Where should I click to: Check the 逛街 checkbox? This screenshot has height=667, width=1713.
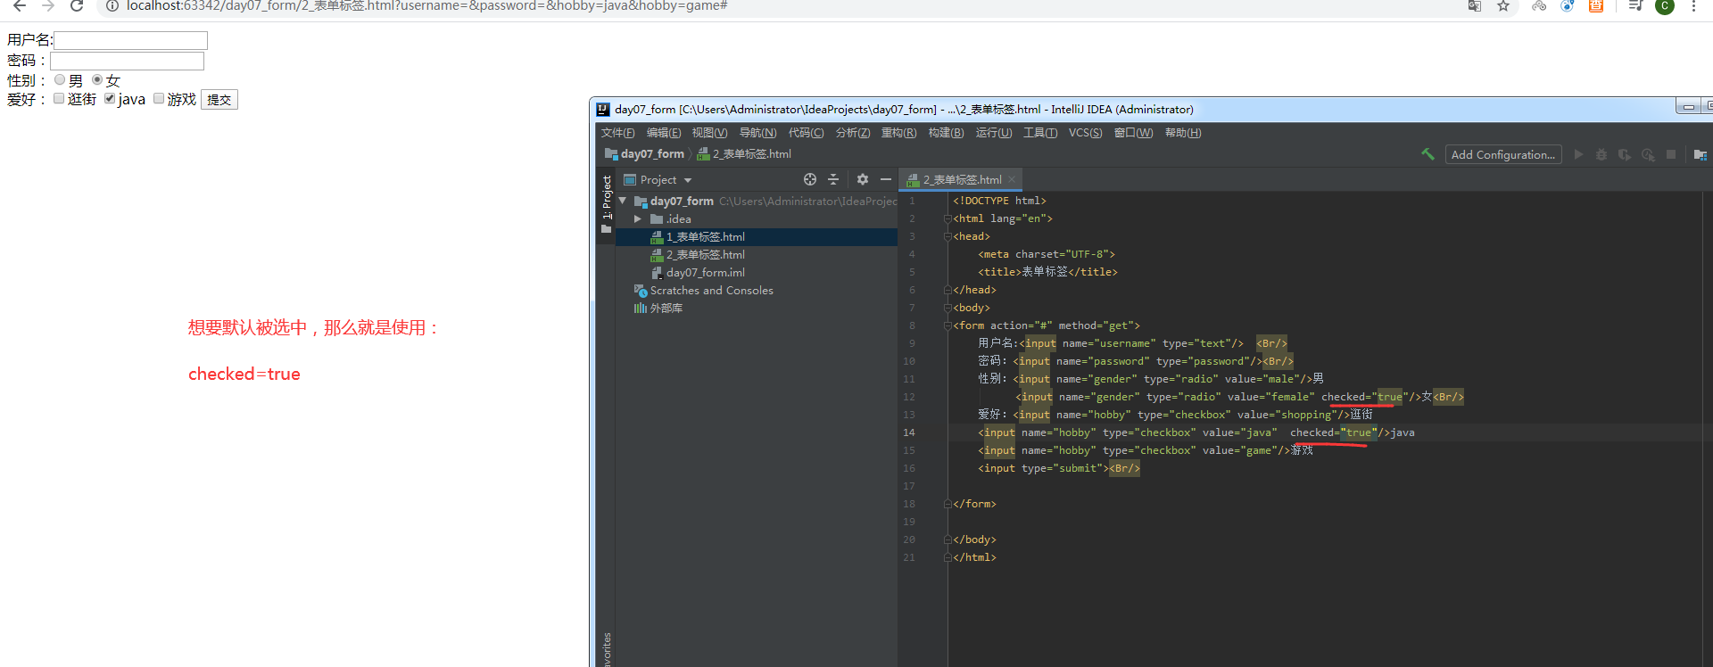pos(59,99)
